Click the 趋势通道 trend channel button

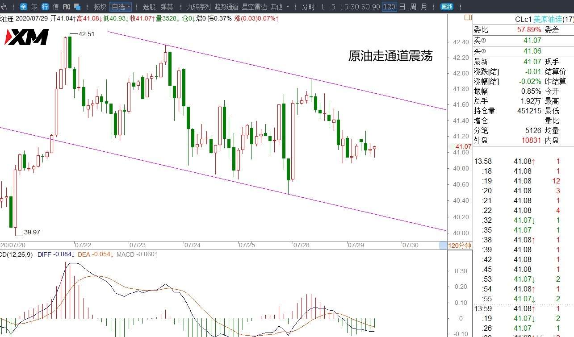[x=226, y=7]
